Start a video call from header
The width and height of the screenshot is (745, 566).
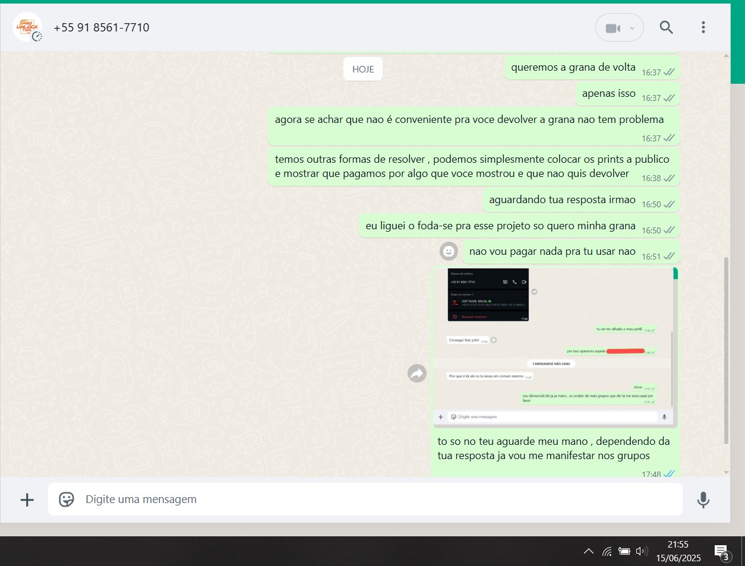coord(612,28)
